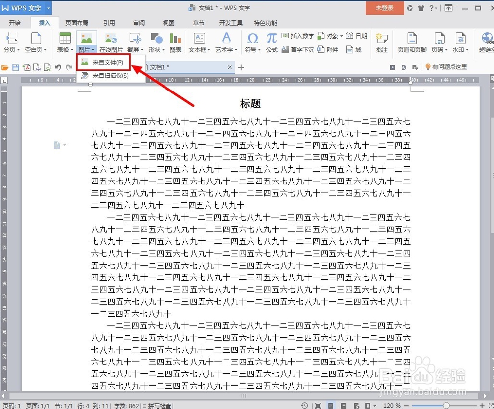Viewport: 494px width, 409px height.
Task: Redo the last action
Action: click(69, 67)
